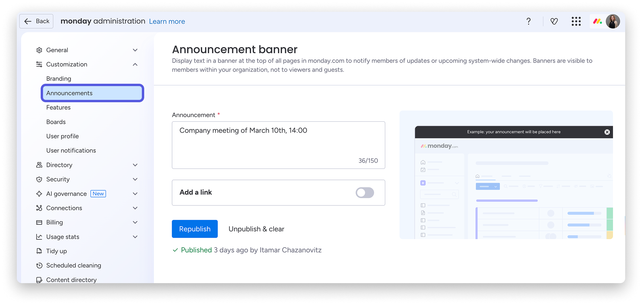The height and width of the screenshot is (305, 642).
Task: Open the Boards customization page
Action: click(x=56, y=122)
